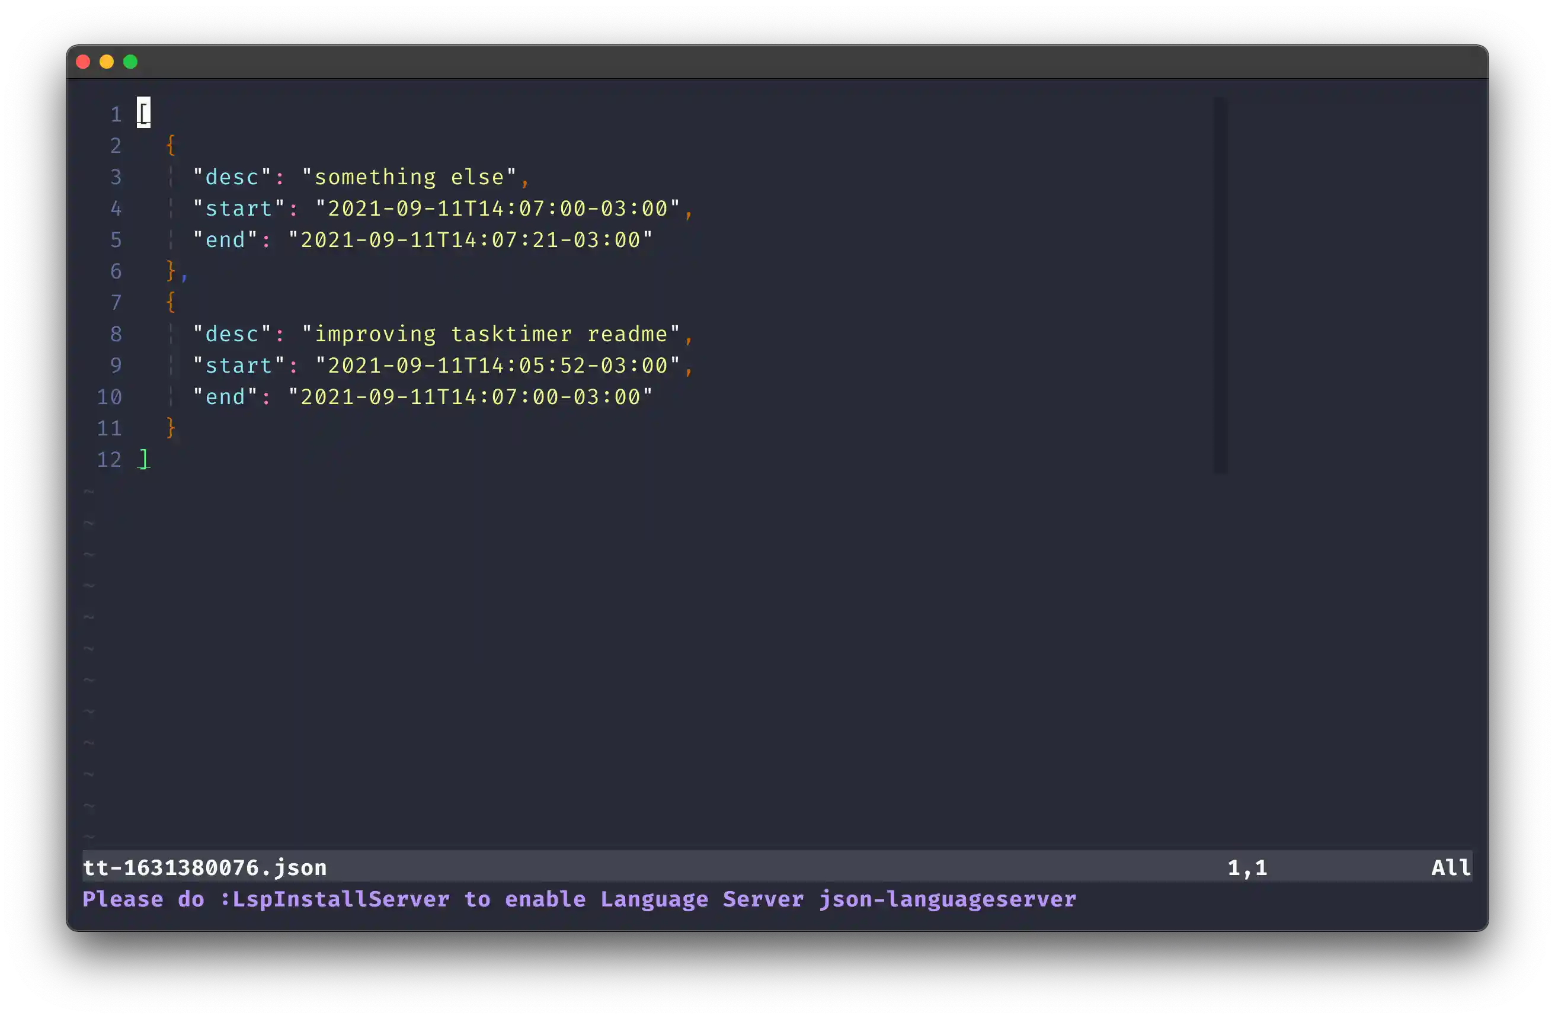The width and height of the screenshot is (1555, 1019).
Task: Click the "improving tasktimer readme" string
Action: (x=491, y=334)
